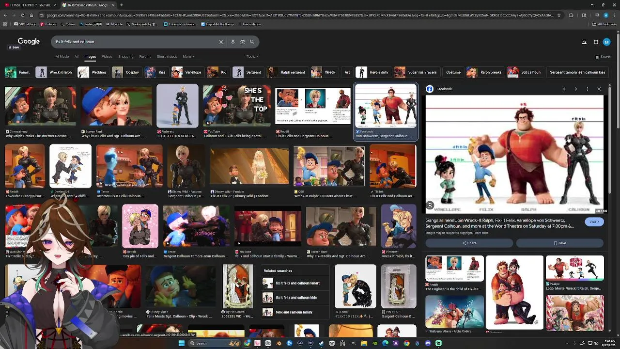The height and width of the screenshot is (349, 620).
Task: Filter results by Sugar rush racers chip
Action: (x=416, y=72)
